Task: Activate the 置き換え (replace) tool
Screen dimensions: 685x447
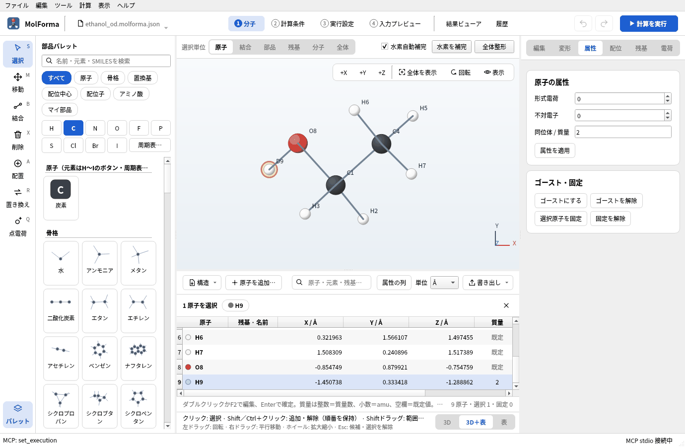Action: coord(18,198)
